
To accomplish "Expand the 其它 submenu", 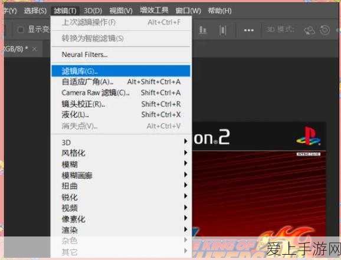I will 121,252.
